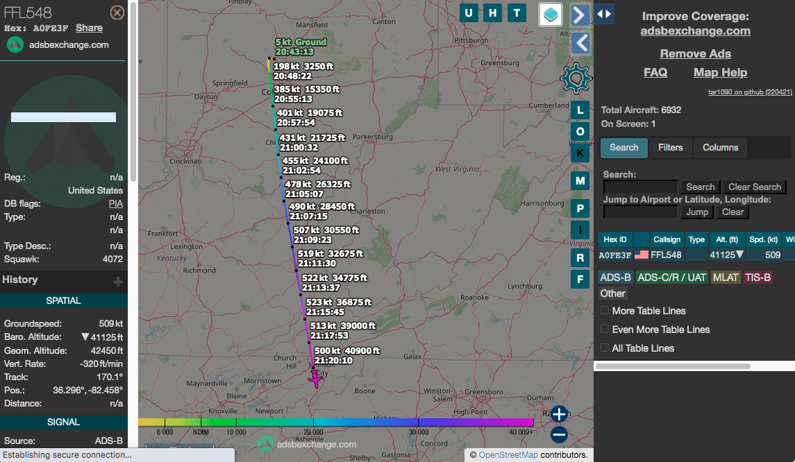The image size is (795, 462).
Task: Switch to the Search tab
Action: point(624,148)
